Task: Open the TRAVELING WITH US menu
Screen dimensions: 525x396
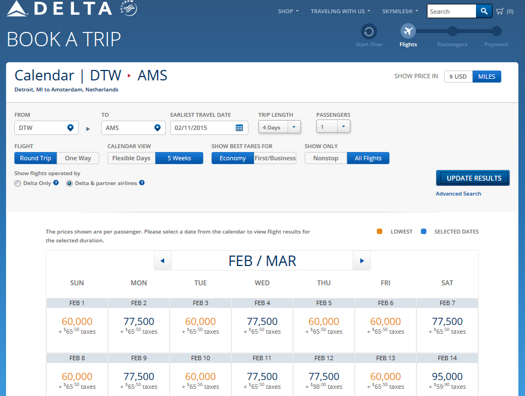Action: click(340, 10)
